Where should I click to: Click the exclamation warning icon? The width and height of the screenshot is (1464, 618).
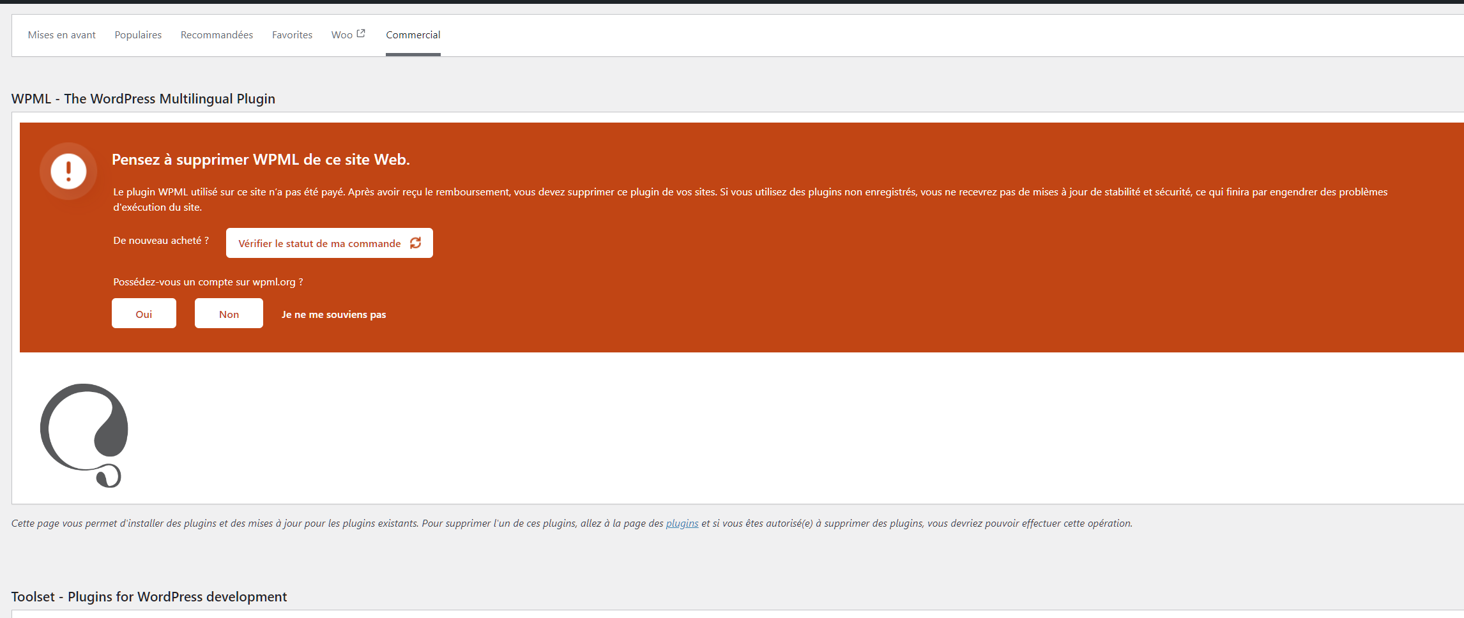(68, 171)
